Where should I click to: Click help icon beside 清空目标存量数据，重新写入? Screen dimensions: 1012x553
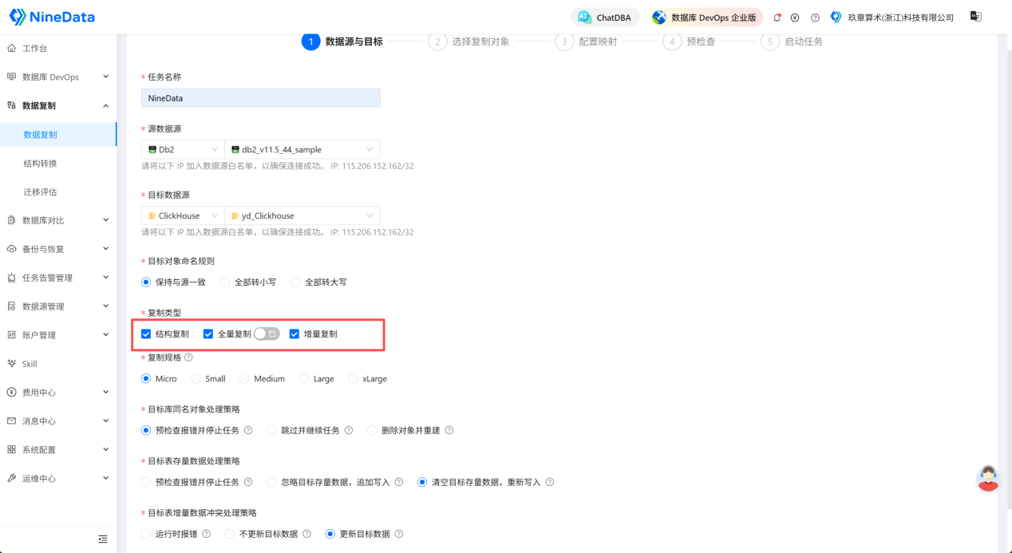point(550,483)
